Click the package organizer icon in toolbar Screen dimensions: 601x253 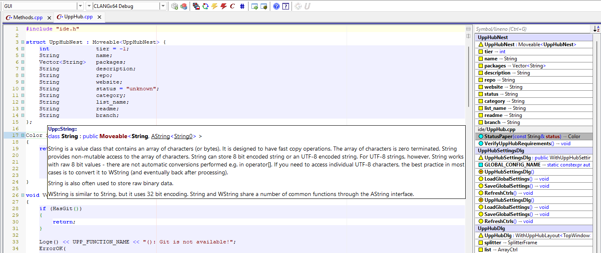[175, 6]
